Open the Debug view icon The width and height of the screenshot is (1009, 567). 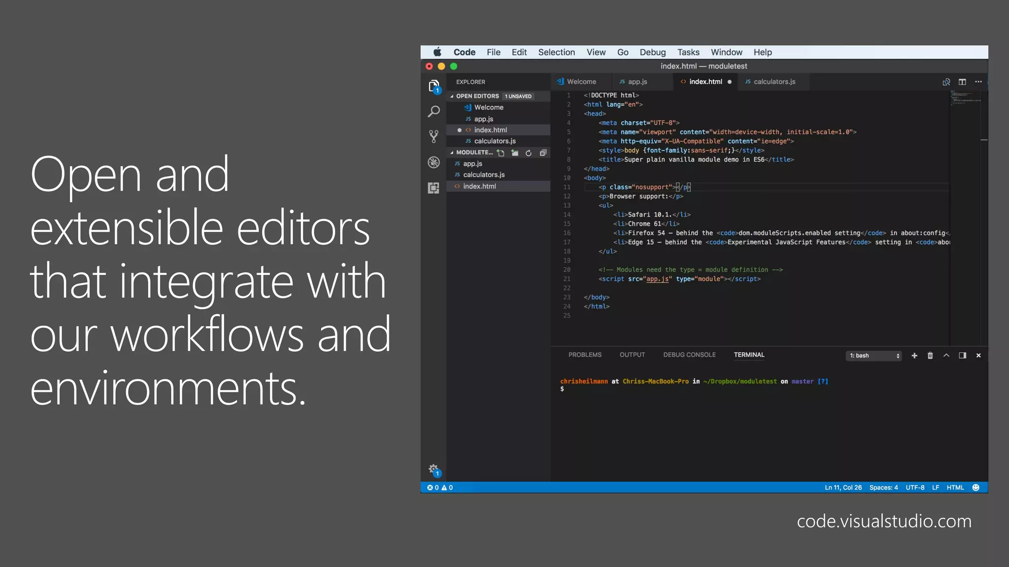434,162
